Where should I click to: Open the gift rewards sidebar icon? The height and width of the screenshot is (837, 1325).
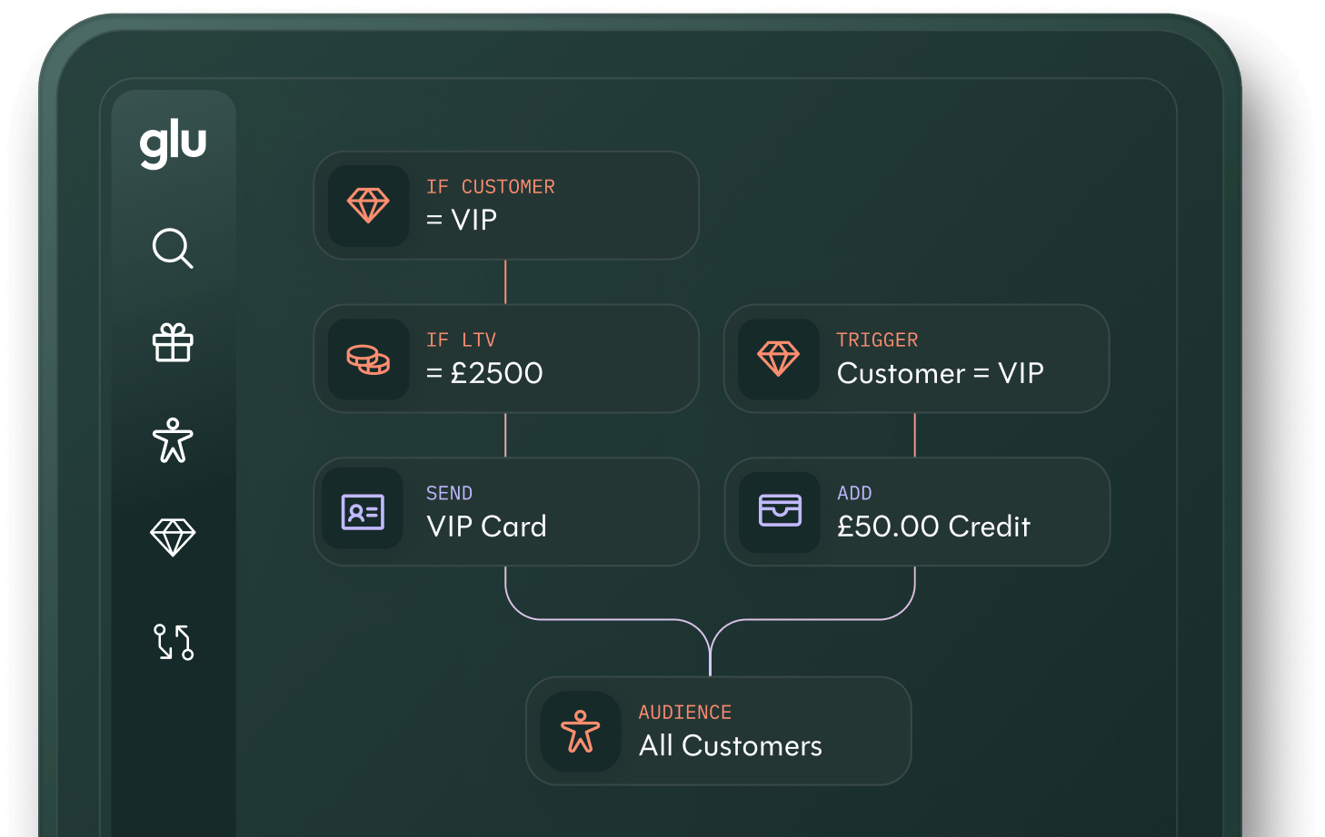(173, 343)
